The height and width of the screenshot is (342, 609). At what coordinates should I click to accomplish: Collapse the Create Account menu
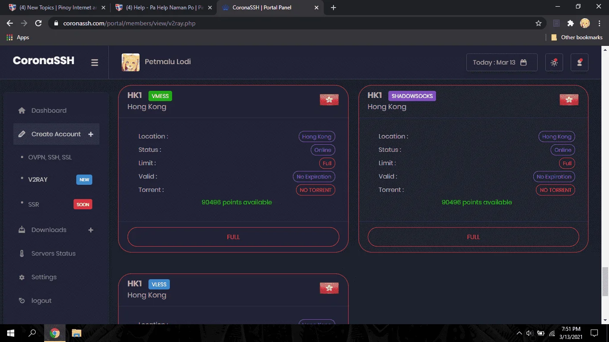(56, 134)
